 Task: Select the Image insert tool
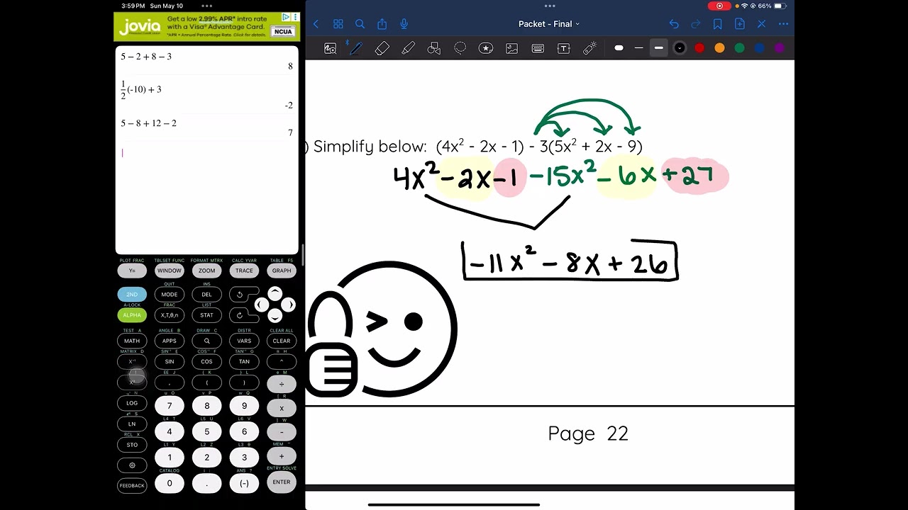point(511,48)
